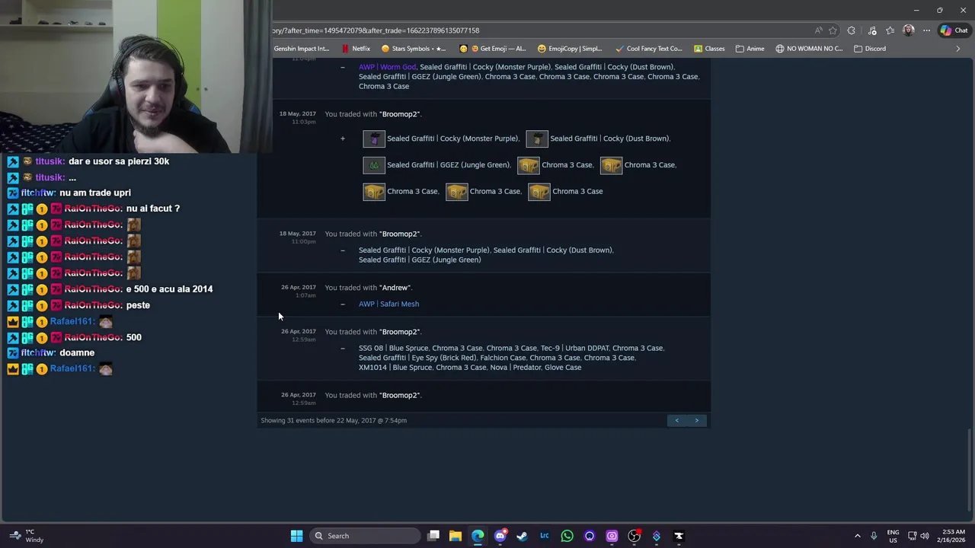Open "Broomop2" name in 18 May 11:00pm trade
975x548 pixels.
pyautogui.click(x=400, y=234)
